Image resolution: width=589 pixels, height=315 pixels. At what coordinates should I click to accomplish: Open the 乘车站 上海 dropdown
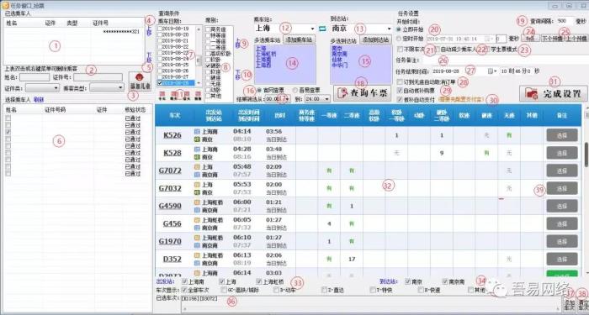click(312, 29)
